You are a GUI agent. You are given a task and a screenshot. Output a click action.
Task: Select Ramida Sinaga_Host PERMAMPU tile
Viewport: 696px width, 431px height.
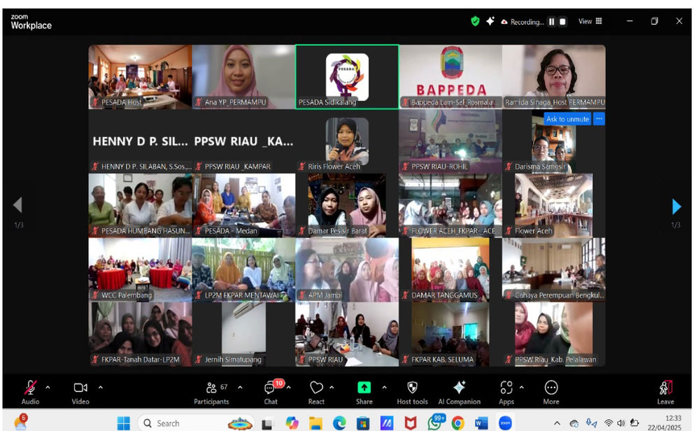[554, 77]
